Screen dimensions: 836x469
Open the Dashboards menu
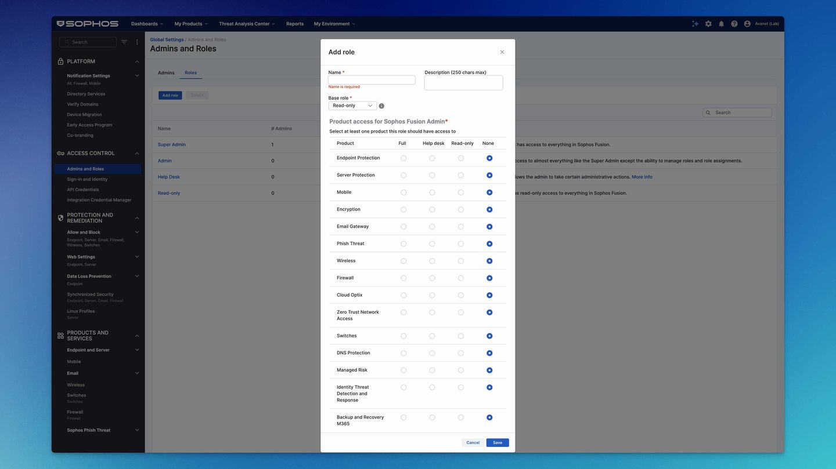(147, 24)
